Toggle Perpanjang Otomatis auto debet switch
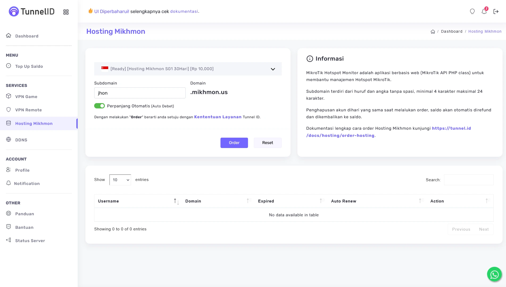The image size is (506, 287). [x=99, y=106]
